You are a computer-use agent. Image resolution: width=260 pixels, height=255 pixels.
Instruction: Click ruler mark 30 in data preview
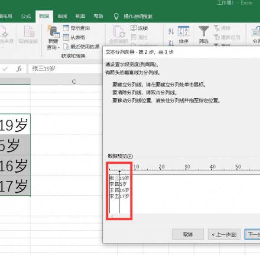tap(187, 167)
